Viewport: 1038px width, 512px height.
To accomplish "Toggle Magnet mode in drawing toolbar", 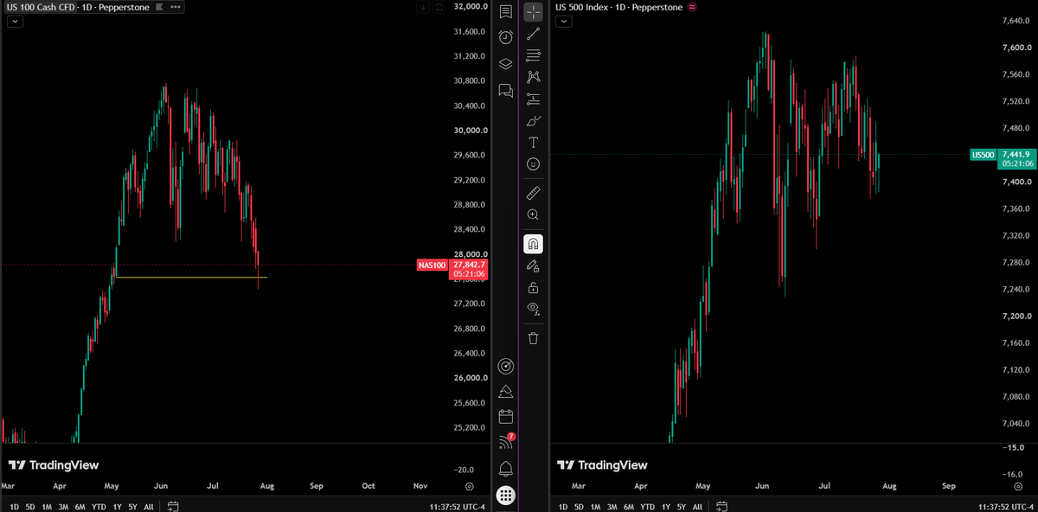I will (x=534, y=244).
